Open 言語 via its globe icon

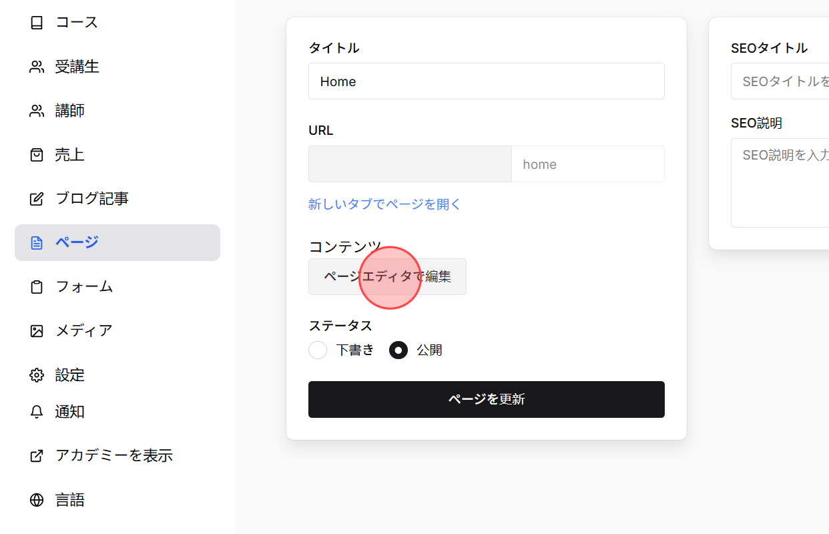[x=37, y=499]
